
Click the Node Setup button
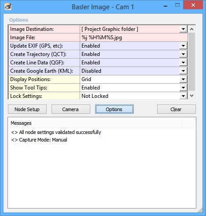[27, 109]
